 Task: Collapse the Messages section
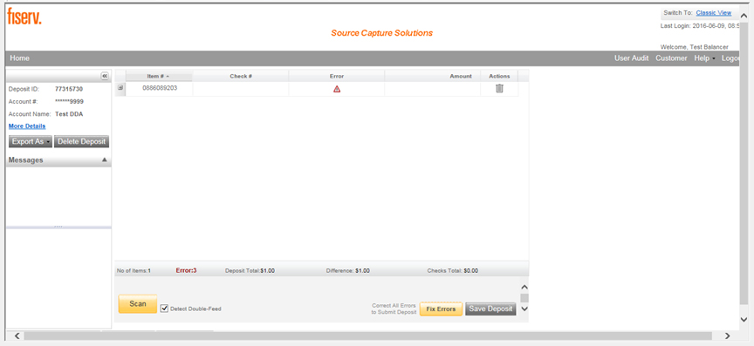(x=105, y=160)
